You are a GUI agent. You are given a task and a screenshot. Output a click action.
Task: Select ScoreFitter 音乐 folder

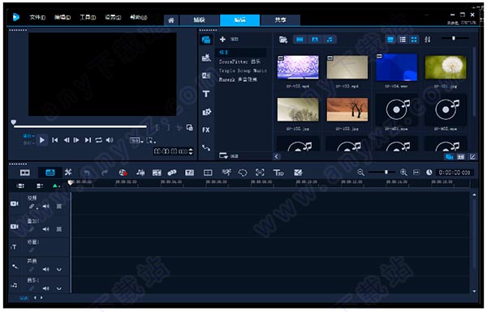tap(239, 62)
